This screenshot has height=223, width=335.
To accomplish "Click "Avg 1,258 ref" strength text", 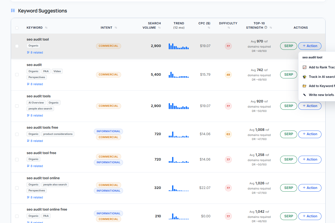I will [259, 155].
